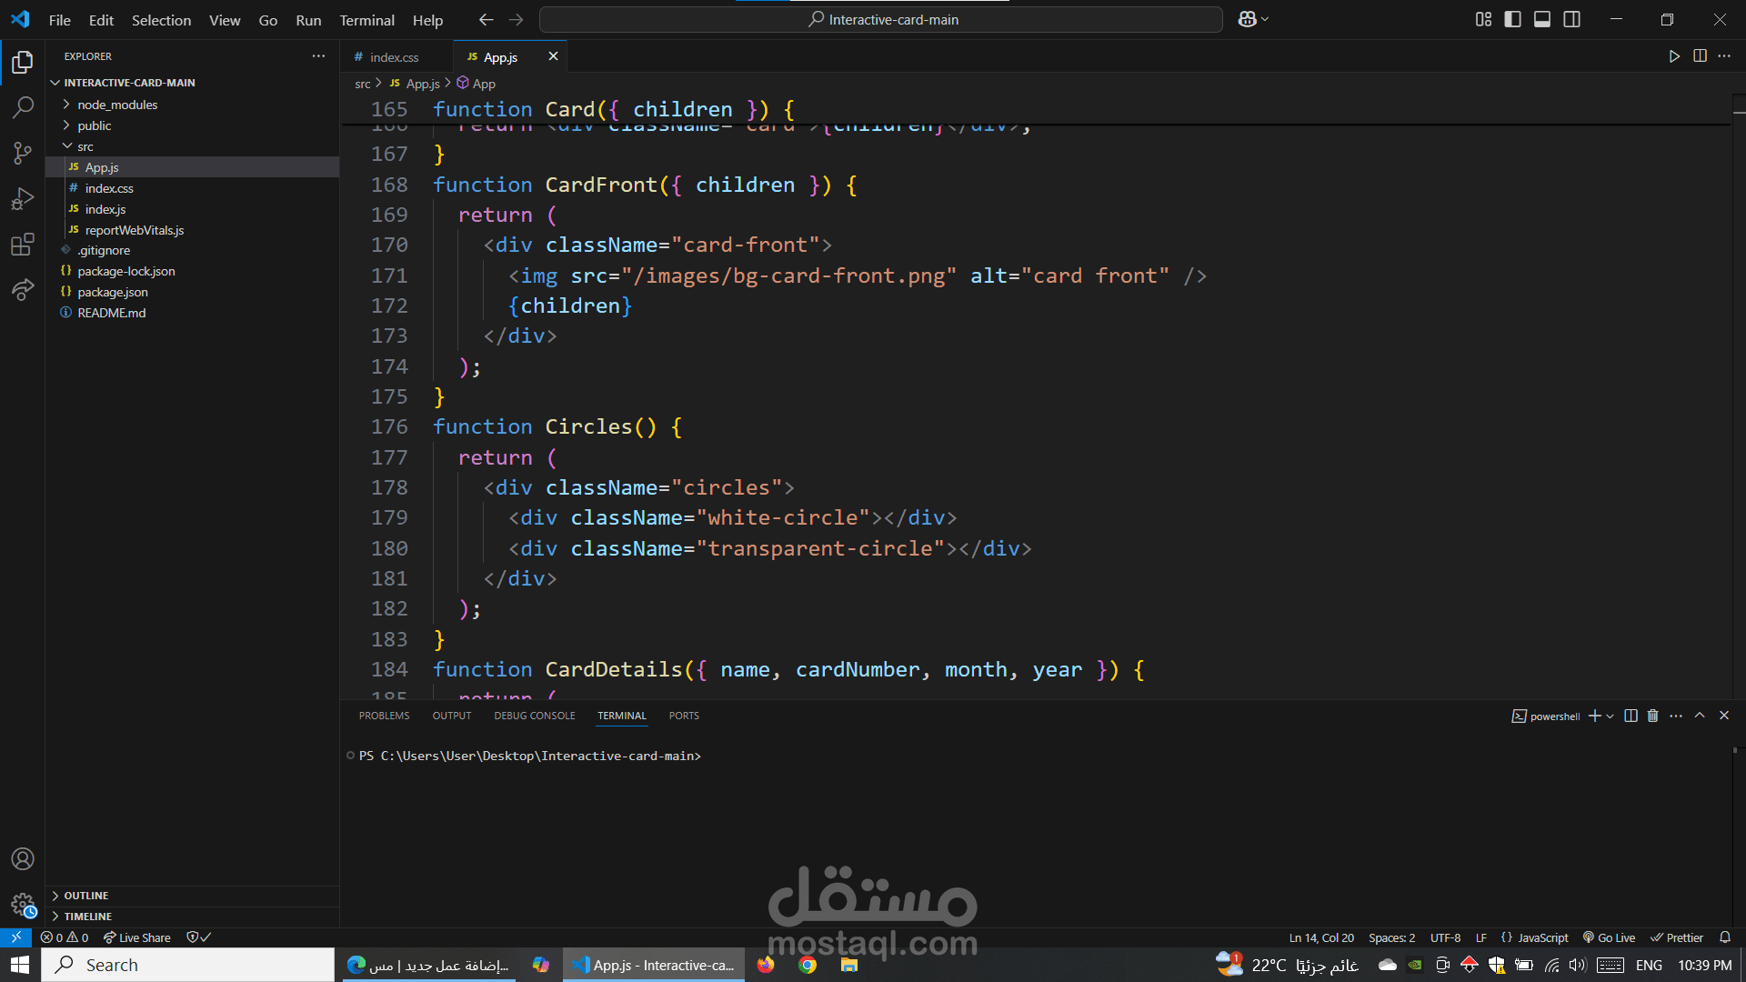
Task: Run the code with the play icon
Action: [x=1674, y=56]
